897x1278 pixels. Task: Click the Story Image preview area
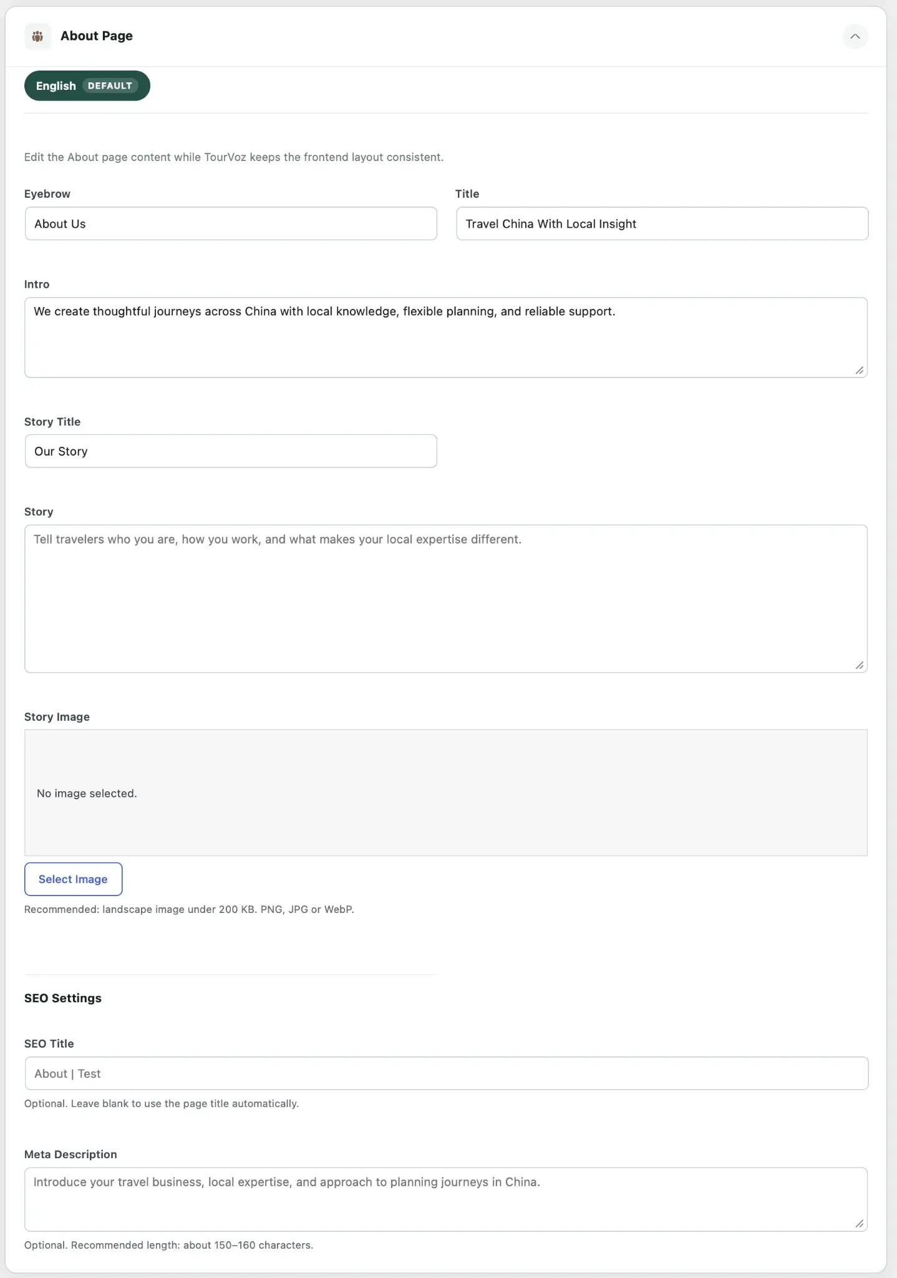coord(446,793)
